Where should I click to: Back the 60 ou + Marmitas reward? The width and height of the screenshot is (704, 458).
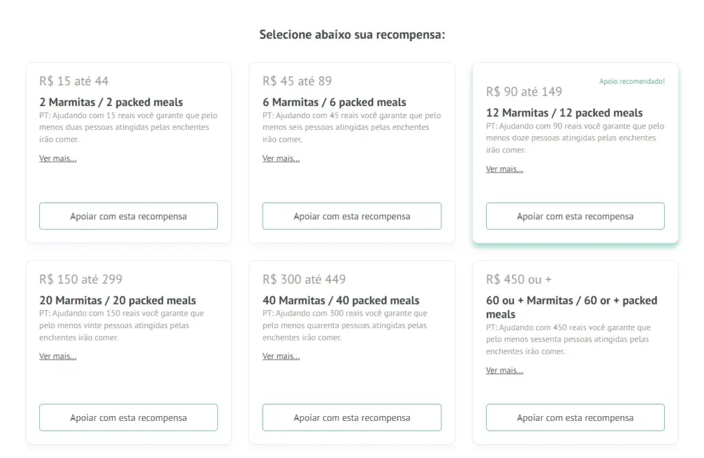[x=575, y=417]
